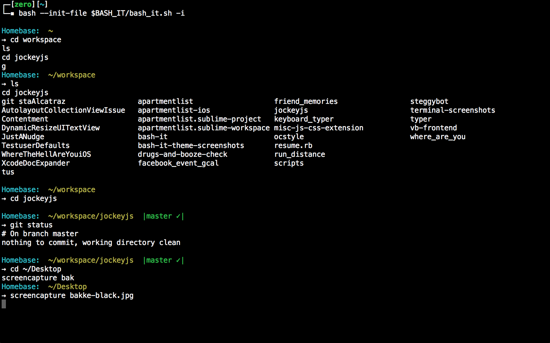Click the terminal cursor block at the bottom
The height and width of the screenshot is (343, 550).
4,304
